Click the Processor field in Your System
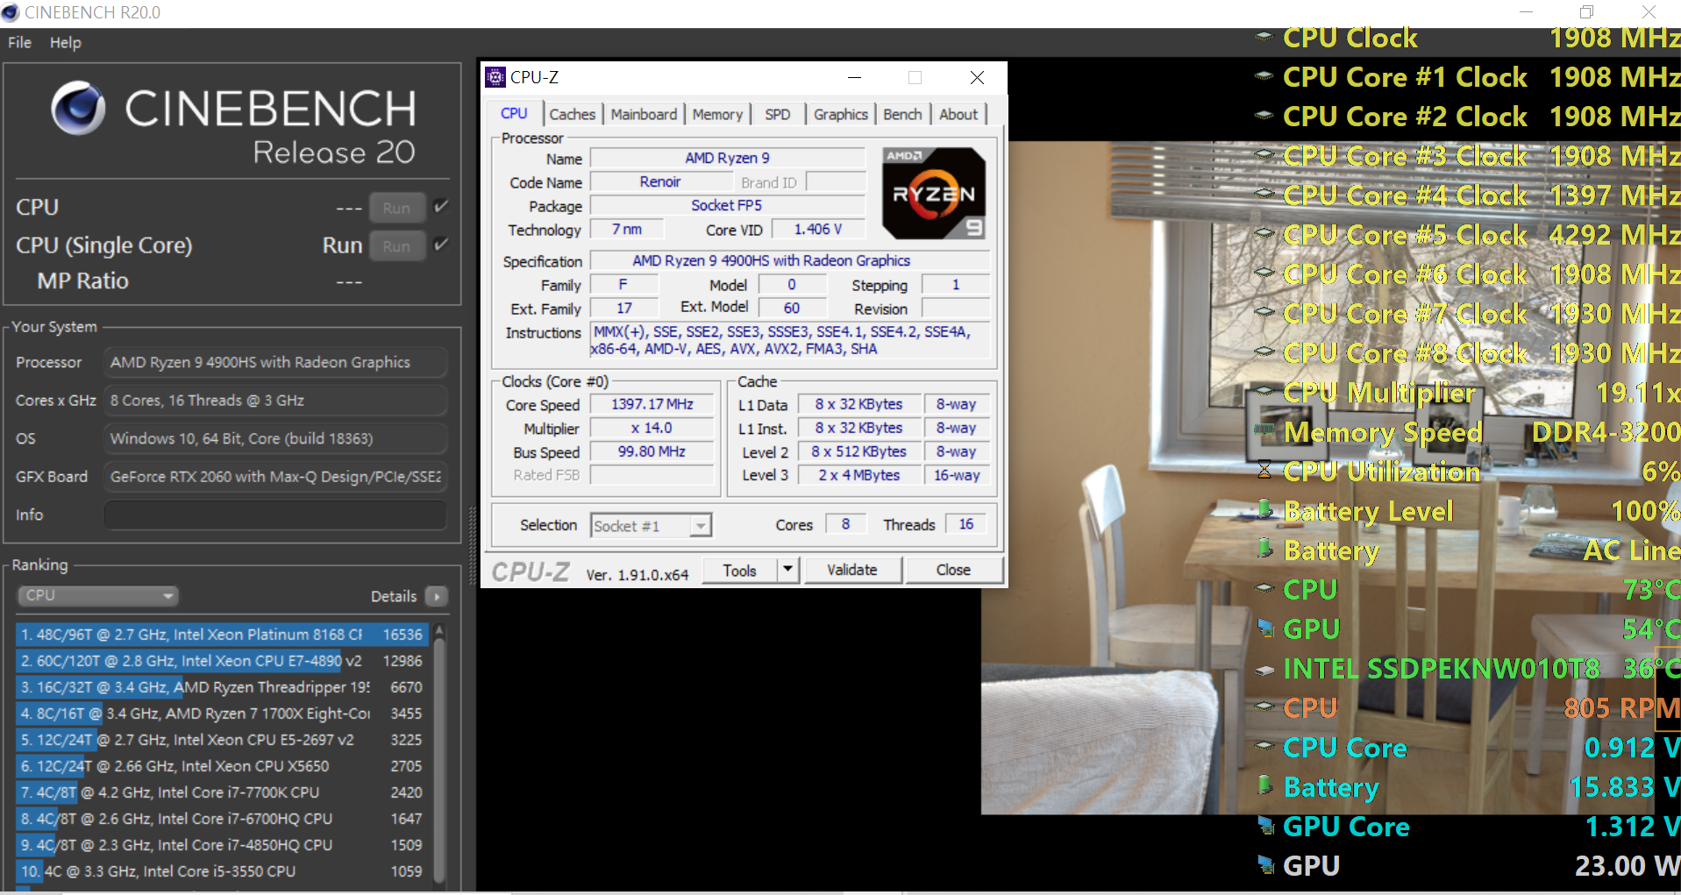1681x895 pixels. (275, 362)
